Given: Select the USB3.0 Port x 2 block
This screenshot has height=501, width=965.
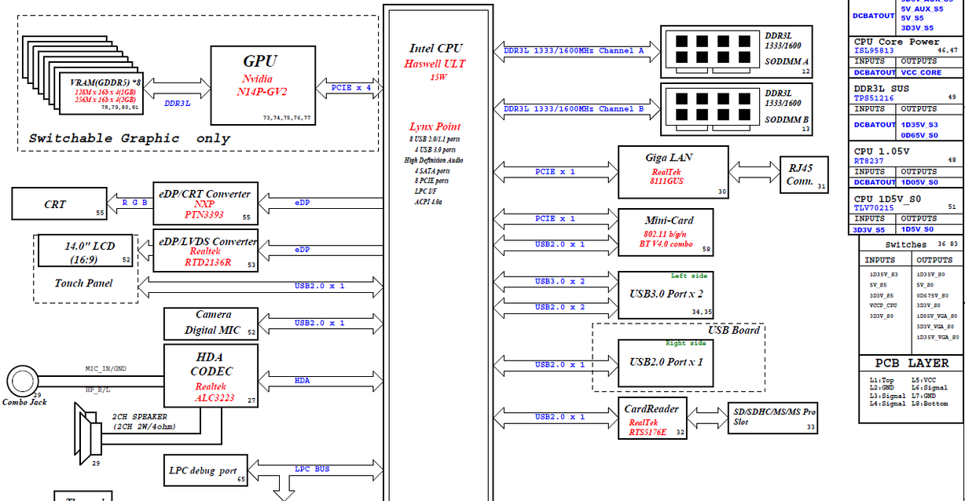Looking at the screenshot, I should click(667, 294).
